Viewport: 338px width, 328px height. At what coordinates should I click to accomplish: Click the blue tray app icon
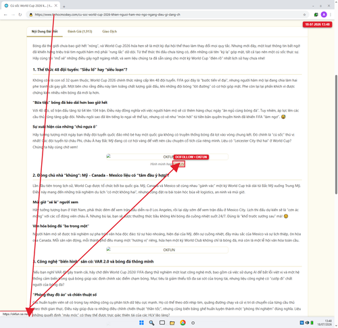click(x=301, y=323)
